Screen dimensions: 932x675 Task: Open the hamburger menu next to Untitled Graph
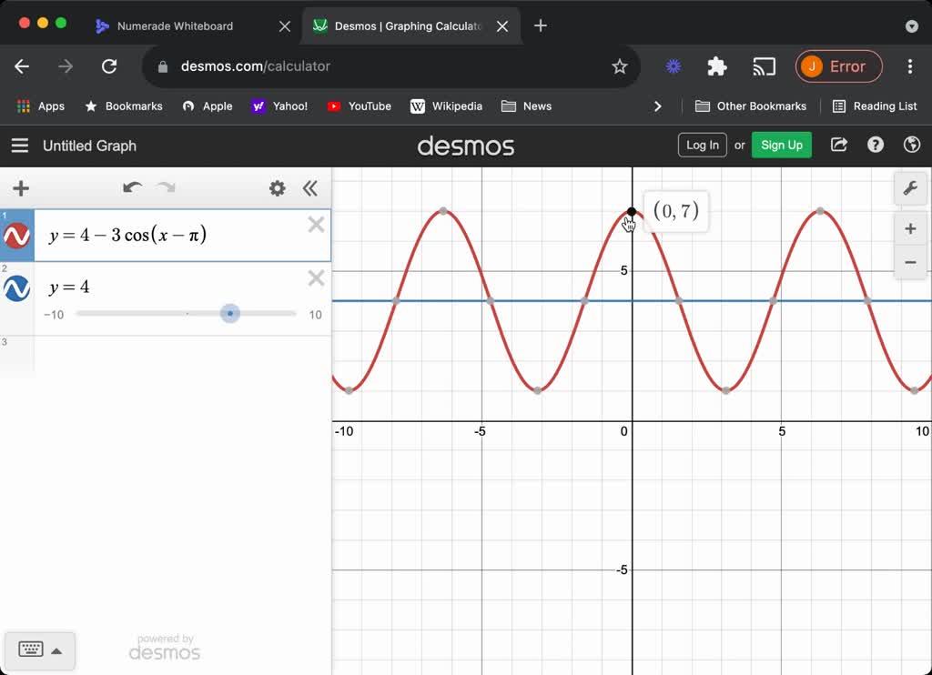point(20,145)
